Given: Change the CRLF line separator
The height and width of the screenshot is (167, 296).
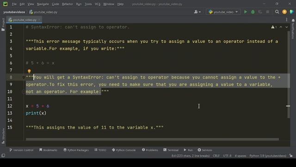Looking at the screenshot, I should tap(216, 156).
